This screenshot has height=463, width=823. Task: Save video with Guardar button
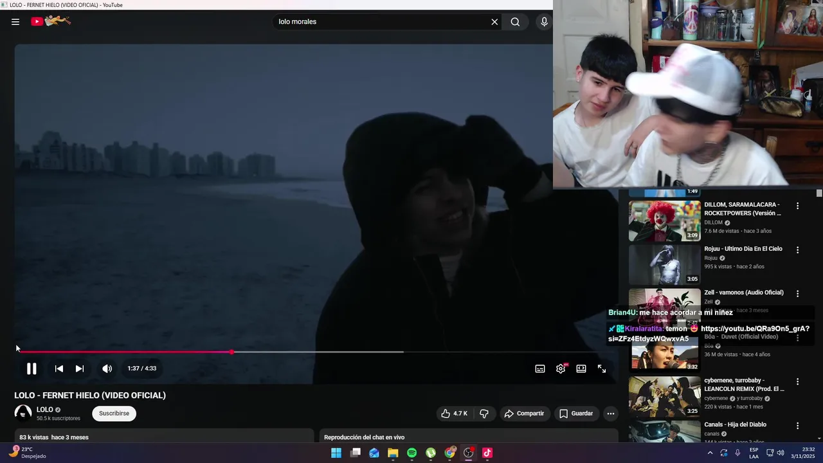[576, 413]
